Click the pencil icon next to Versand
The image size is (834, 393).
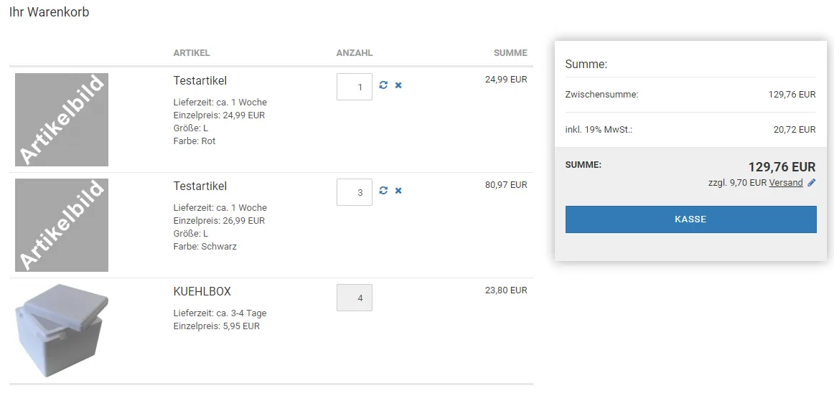(811, 183)
